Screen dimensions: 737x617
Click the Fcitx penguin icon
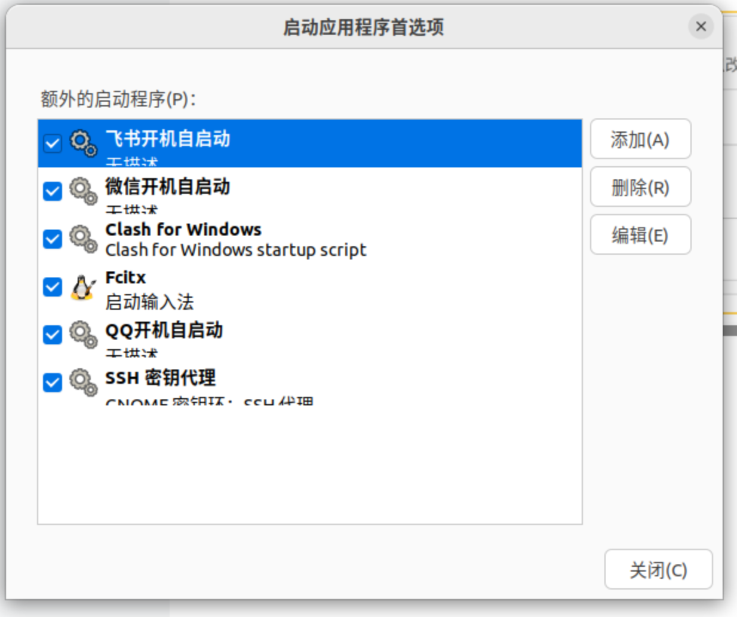tap(83, 287)
